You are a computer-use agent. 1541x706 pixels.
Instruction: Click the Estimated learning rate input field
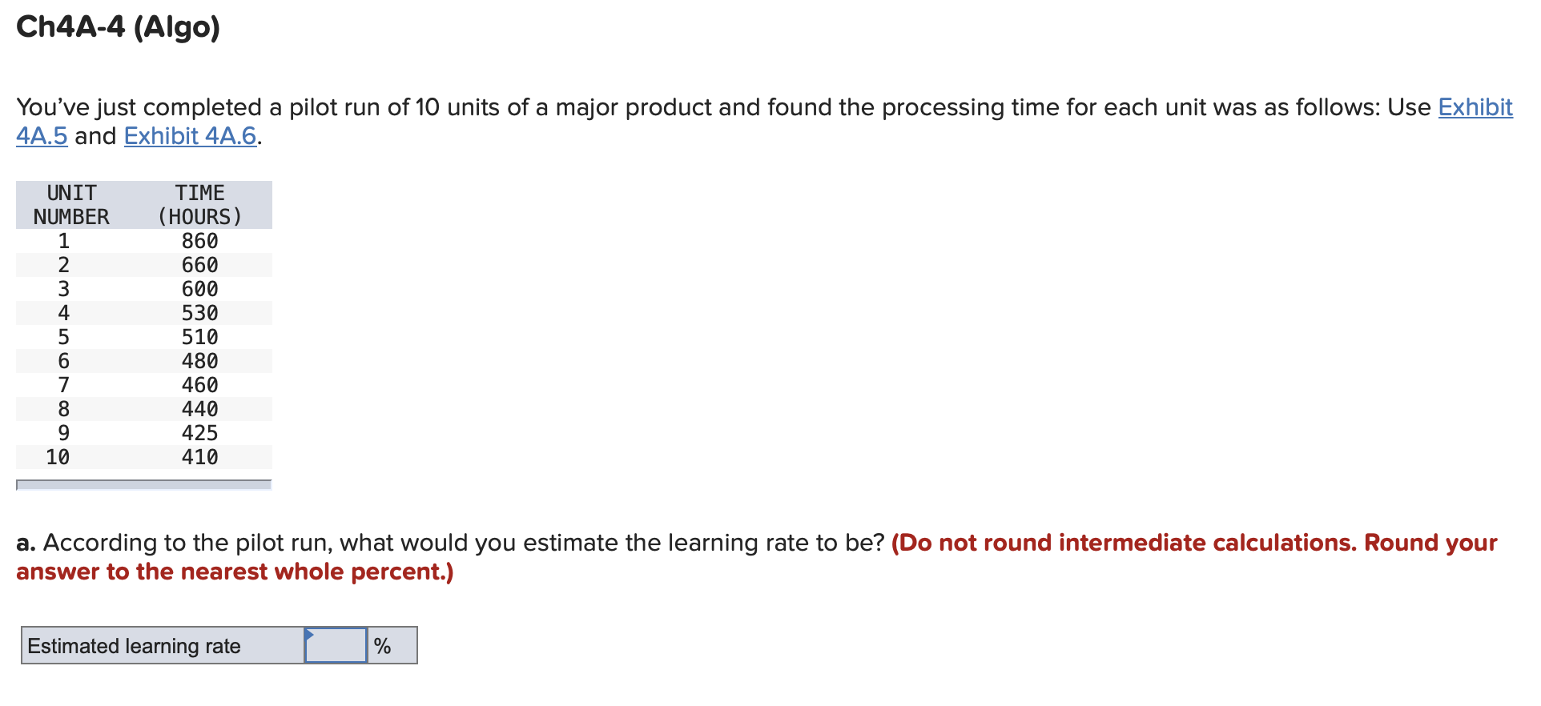tap(334, 645)
